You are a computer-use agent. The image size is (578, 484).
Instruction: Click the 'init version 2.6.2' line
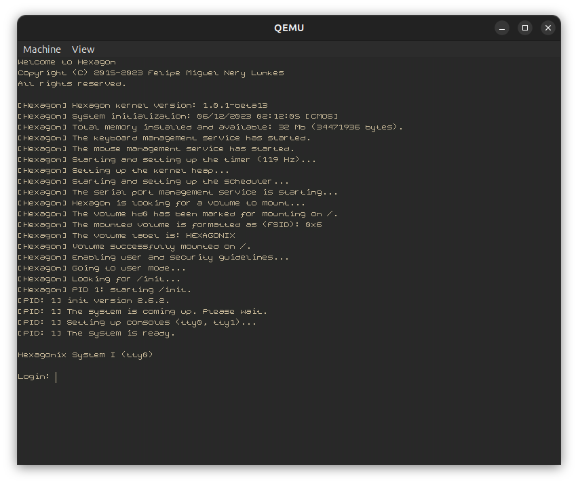(94, 301)
